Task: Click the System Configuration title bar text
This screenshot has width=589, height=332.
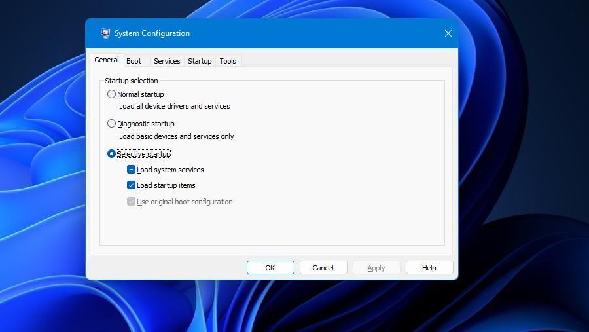Action: 152,33
